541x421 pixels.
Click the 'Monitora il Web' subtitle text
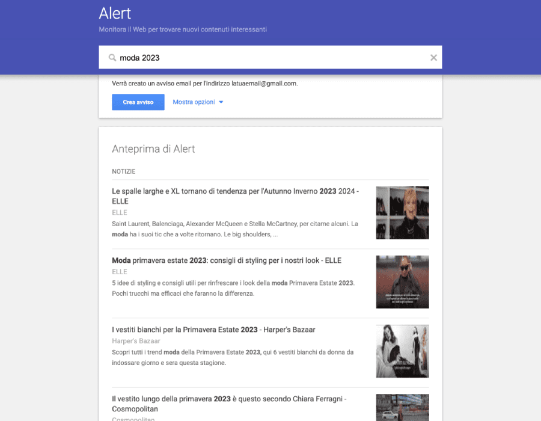[x=183, y=29]
